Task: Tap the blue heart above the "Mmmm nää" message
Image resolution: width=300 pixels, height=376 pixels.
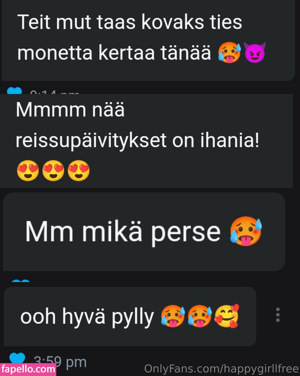Action: pos(14,91)
